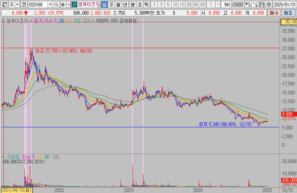Screen dimensions: 297x193
Task: Click legend box before 종가 지수
Action: (x=31, y=21)
